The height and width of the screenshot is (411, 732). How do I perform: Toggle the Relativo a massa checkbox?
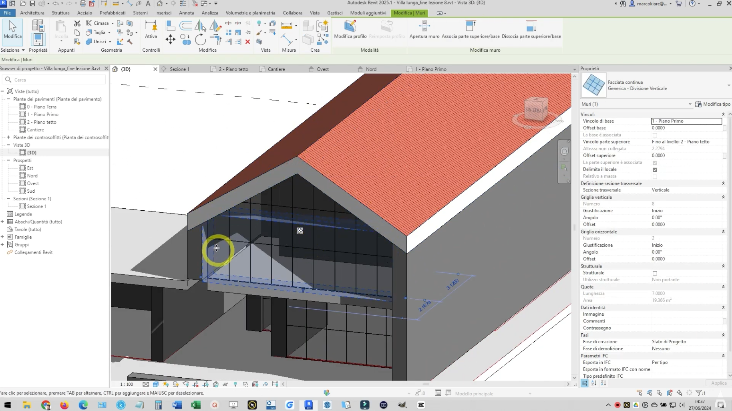pos(655,177)
